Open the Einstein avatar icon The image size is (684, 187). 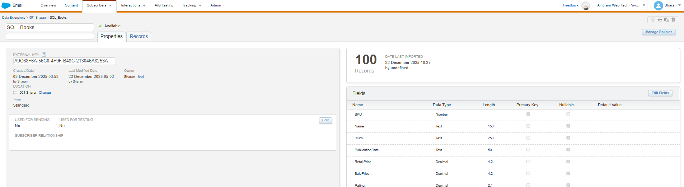[585, 6]
